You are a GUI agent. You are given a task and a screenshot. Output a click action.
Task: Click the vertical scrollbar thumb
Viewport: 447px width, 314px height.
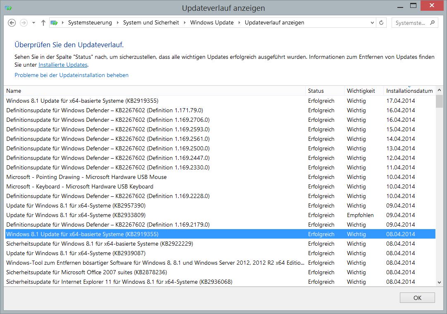click(439, 101)
